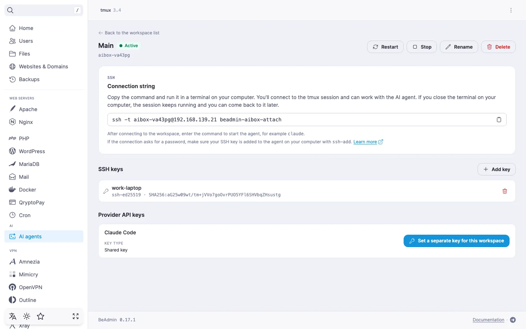Open Apache web server settings
Image resolution: width=526 pixels, height=329 pixels.
click(44, 109)
